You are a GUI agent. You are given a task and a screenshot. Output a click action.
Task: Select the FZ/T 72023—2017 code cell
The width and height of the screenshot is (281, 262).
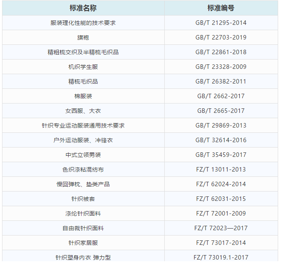click(221, 228)
